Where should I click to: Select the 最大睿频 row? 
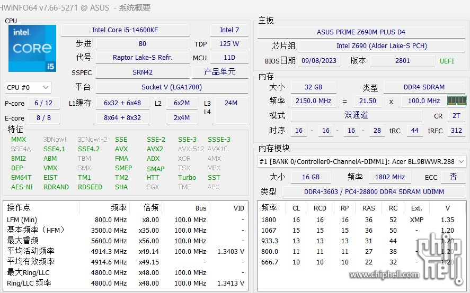click(x=126, y=241)
